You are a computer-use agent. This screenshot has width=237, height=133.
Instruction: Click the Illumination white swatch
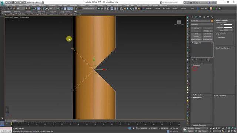tap(228, 27)
